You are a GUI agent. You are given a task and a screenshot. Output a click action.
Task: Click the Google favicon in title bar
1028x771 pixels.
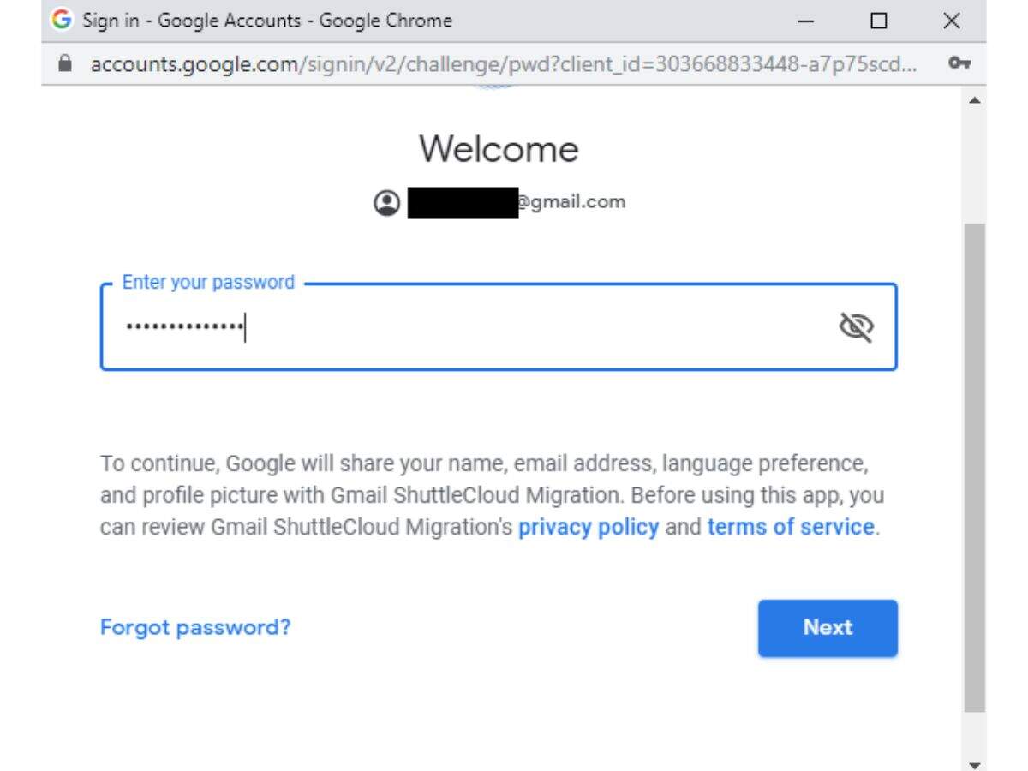[x=63, y=21]
